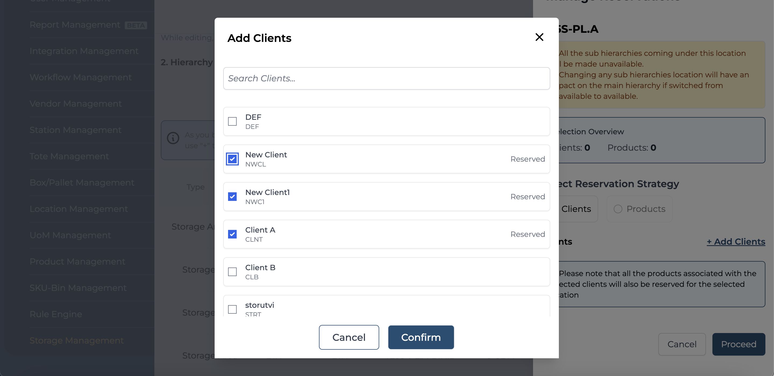Close the Add Clients dialog

(539, 37)
